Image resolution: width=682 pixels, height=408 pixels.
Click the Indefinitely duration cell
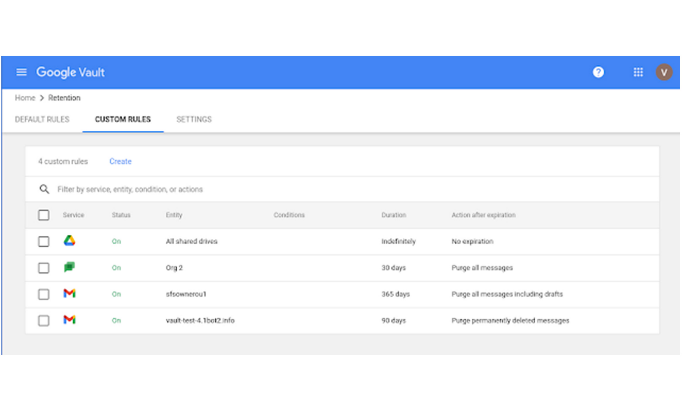(398, 241)
